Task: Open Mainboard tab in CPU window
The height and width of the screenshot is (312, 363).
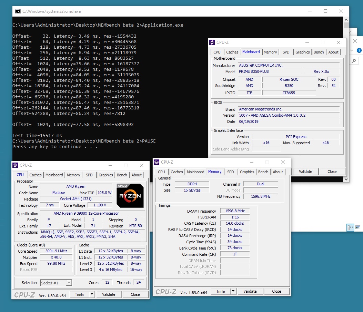Action: [x=54, y=175]
